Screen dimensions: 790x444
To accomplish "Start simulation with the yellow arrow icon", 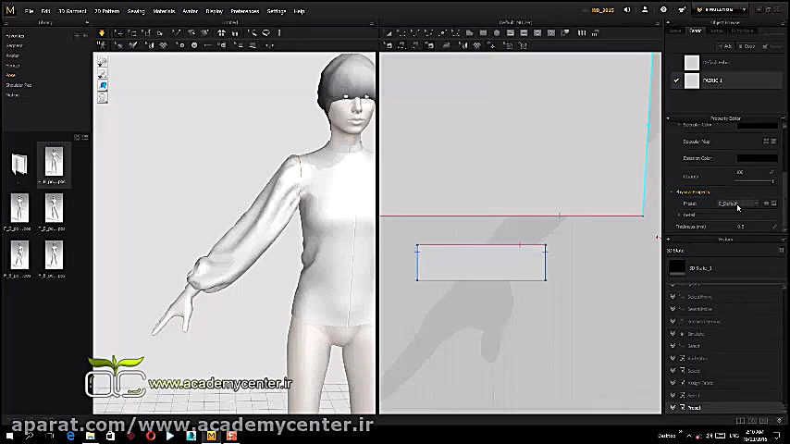I will (x=101, y=32).
